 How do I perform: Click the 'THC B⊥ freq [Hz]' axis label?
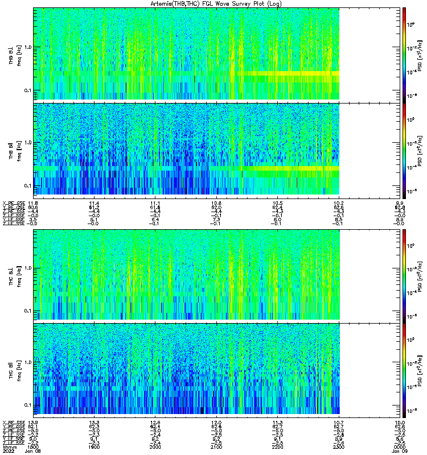click(x=15, y=276)
